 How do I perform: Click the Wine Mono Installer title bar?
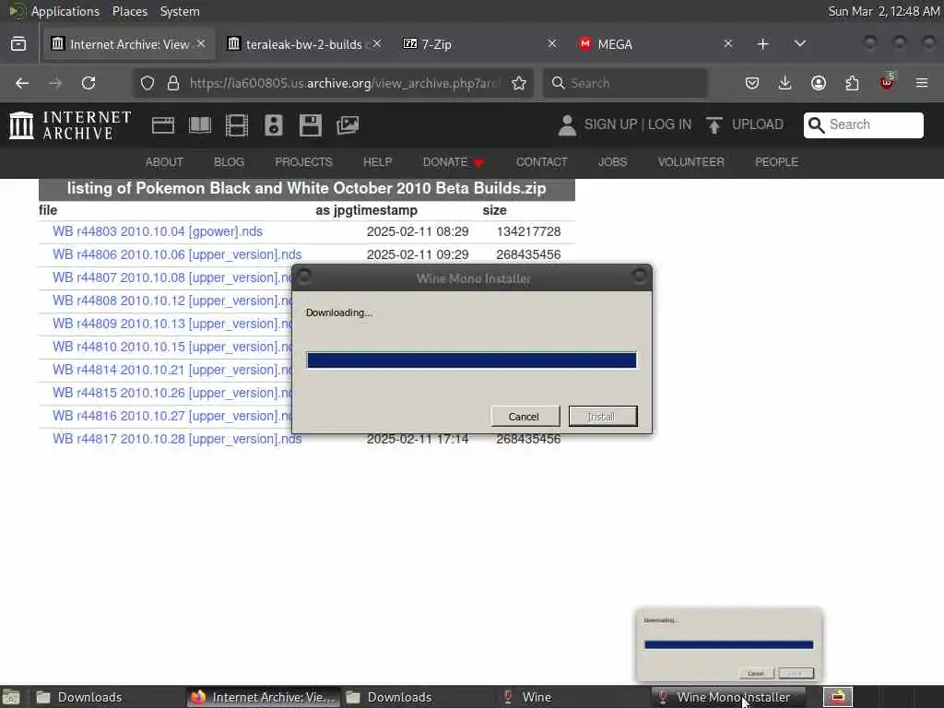coord(472,278)
